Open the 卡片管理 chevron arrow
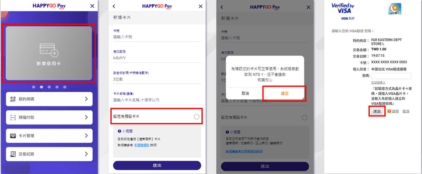Screen dimensions: 422x174 pos(87,135)
